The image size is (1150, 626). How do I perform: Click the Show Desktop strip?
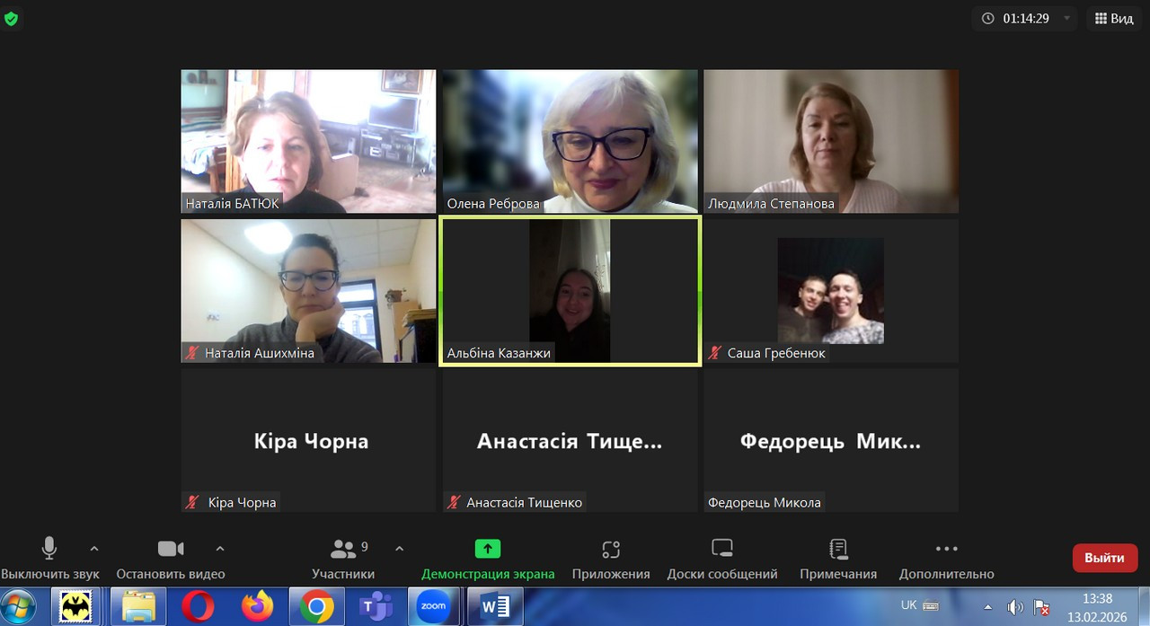coord(1144,607)
